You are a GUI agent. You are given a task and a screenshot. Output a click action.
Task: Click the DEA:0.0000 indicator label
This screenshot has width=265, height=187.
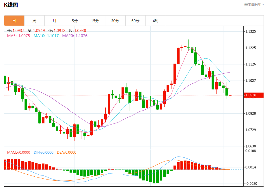point(67,152)
